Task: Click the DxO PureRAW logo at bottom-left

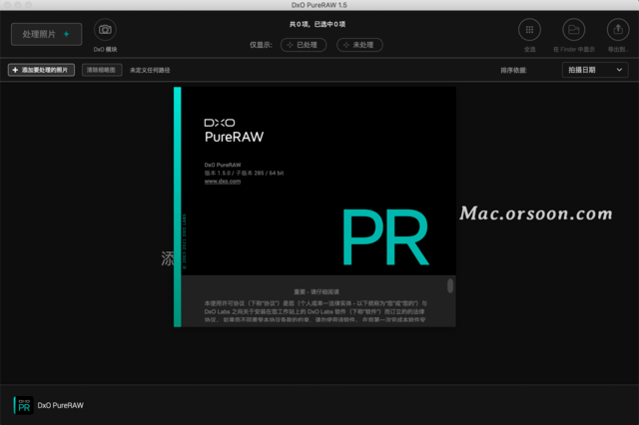Action: pyautogui.click(x=24, y=405)
